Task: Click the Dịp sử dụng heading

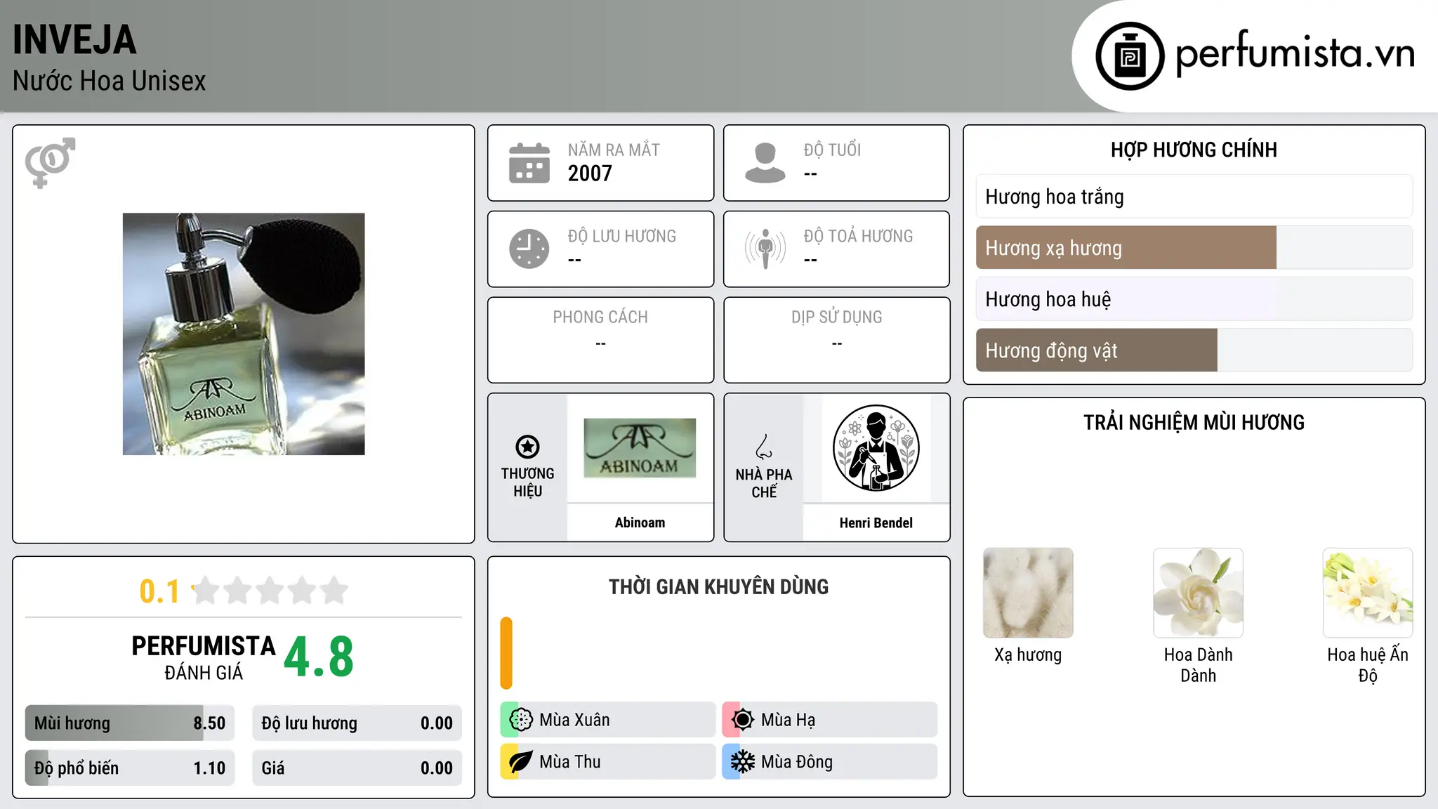Action: [836, 317]
